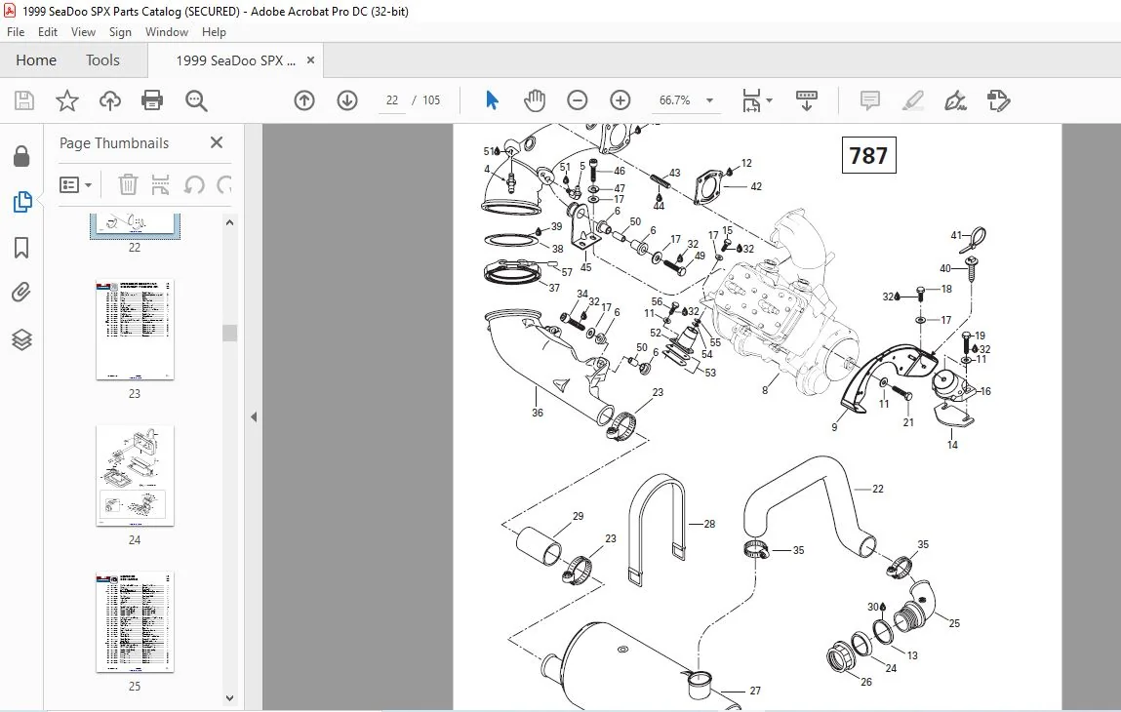
Task: Open the File menu
Action: (x=16, y=32)
